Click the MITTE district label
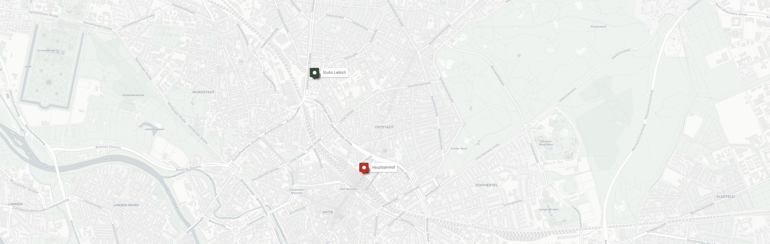The width and height of the screenshot is (770, 244). [x=328, y=212]
